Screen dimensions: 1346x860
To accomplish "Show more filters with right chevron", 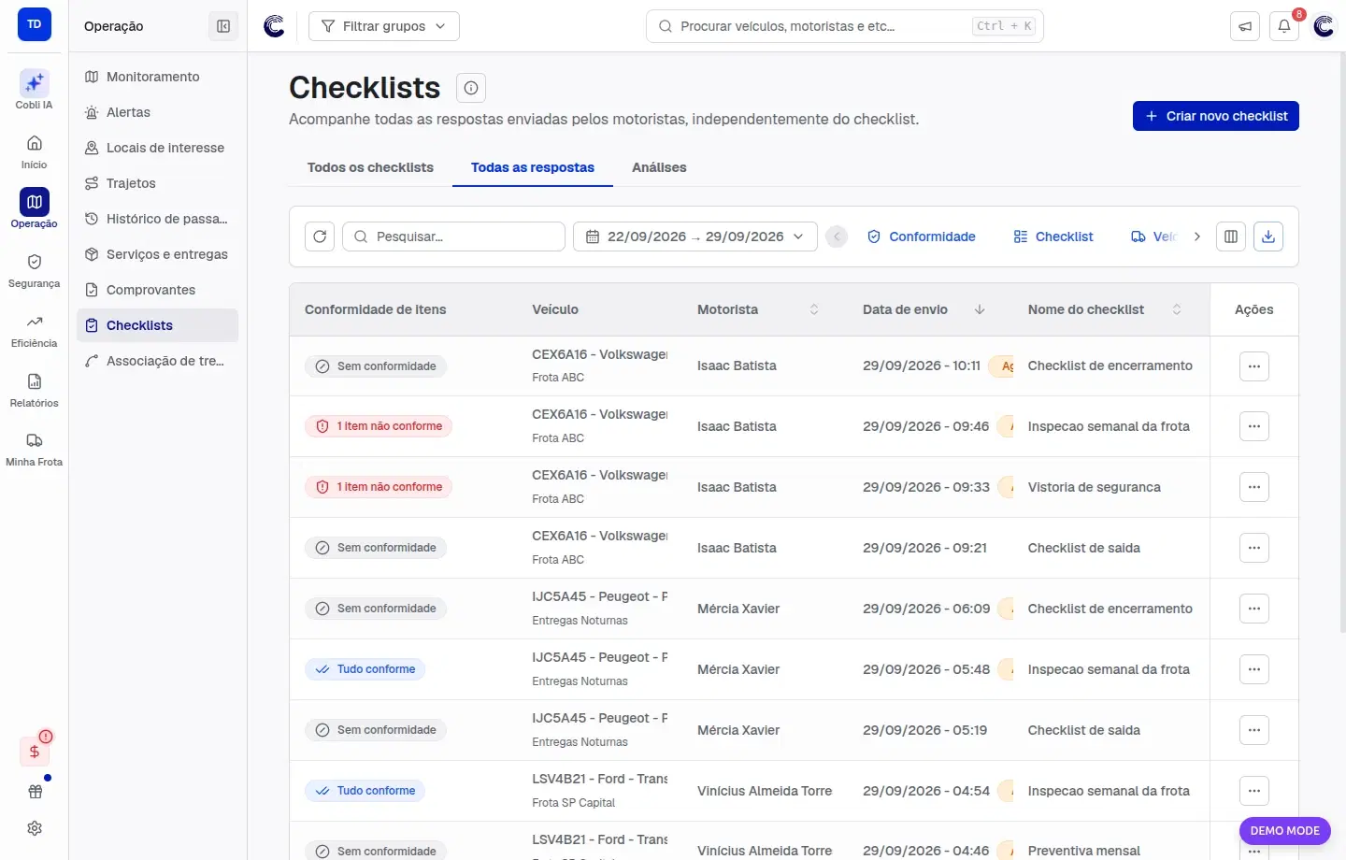I will coord(1196,236).
